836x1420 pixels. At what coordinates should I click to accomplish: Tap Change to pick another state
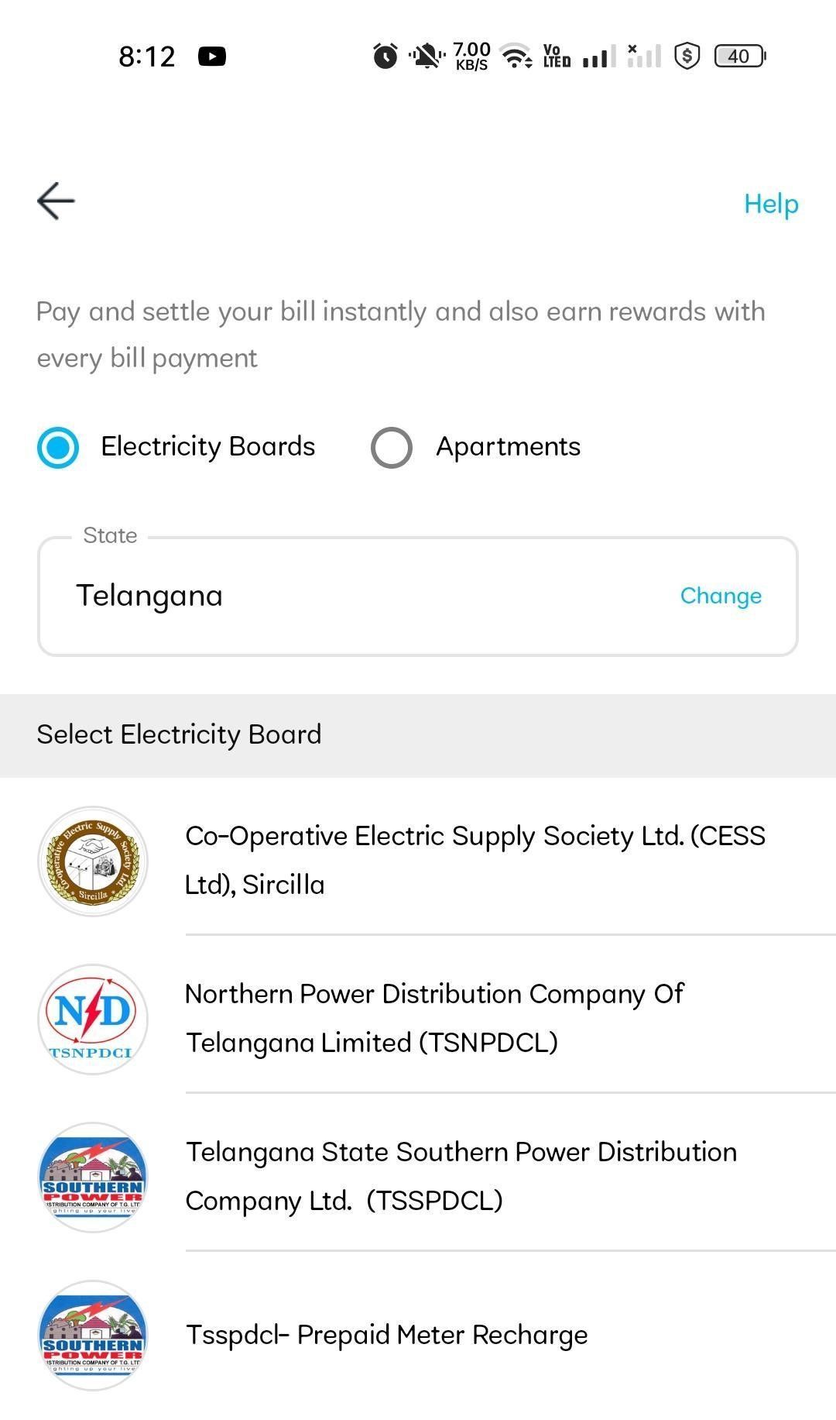(x=721, y=596)
